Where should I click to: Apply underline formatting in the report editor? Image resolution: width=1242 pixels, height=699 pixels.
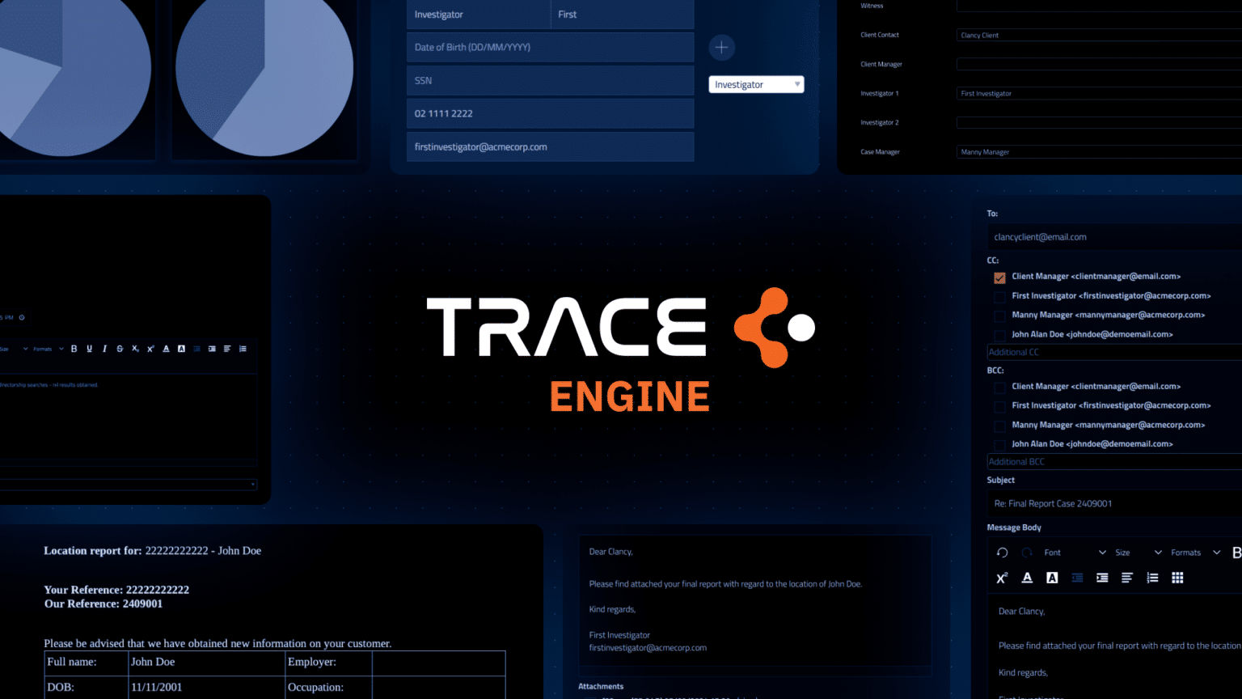click(x=89, y=349)
